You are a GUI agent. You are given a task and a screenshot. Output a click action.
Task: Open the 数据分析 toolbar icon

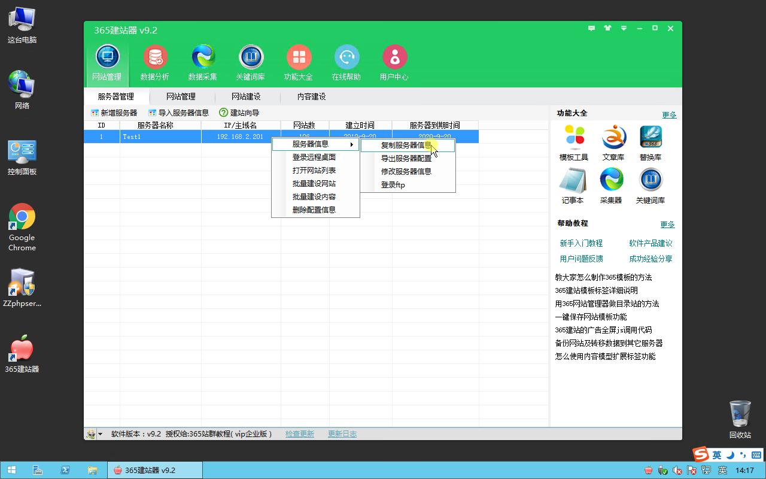click(155, 63)
